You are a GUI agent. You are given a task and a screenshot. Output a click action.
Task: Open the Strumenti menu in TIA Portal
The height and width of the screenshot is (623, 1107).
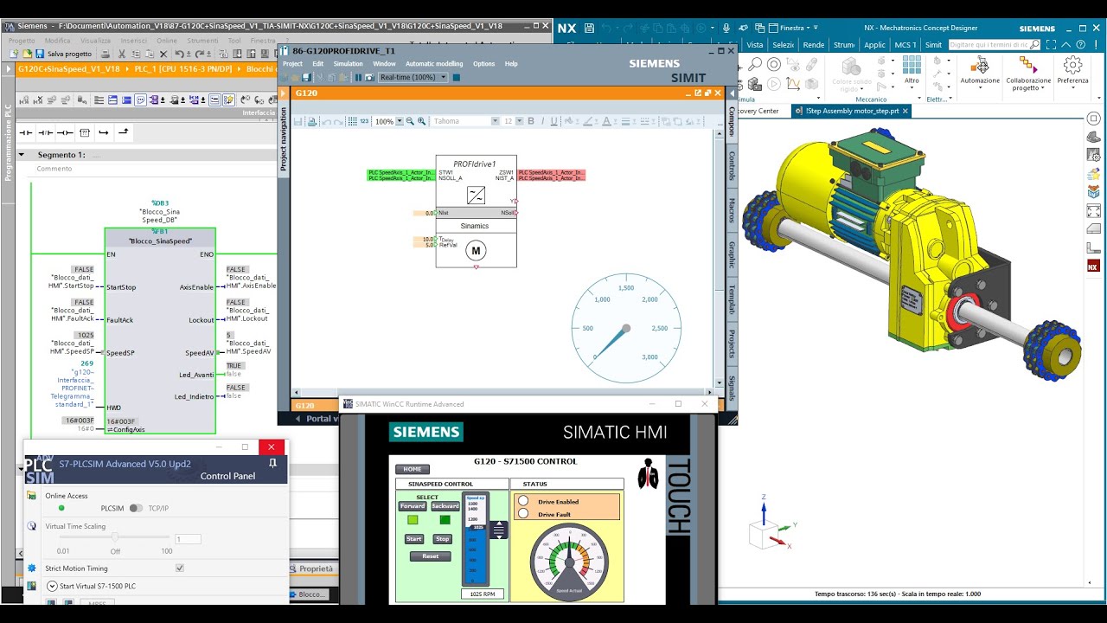click(202, 41)
